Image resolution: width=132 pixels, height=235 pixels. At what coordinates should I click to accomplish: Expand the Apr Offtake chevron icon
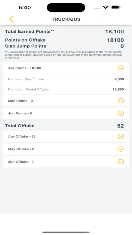tap(121, 136)
